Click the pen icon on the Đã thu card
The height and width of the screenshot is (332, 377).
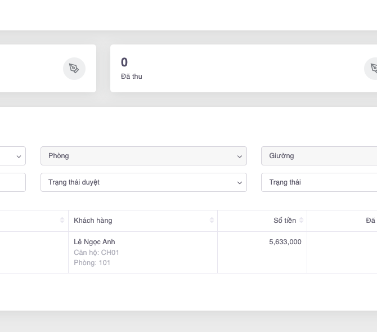pyautogui.click(x=372, y=69)
